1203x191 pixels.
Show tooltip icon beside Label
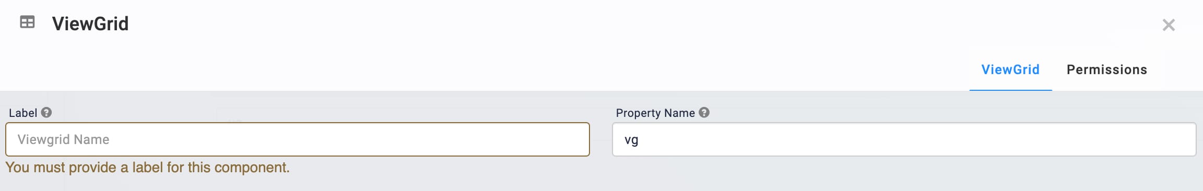point(46,113)
